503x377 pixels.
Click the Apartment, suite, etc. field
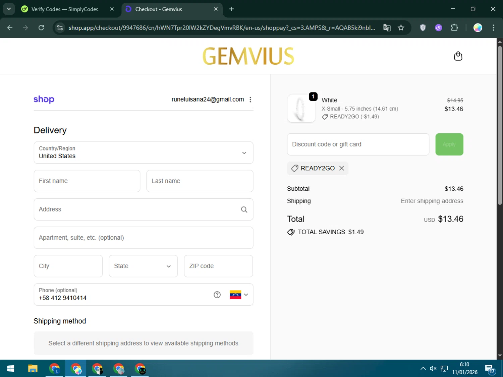[x=144, y=238]
